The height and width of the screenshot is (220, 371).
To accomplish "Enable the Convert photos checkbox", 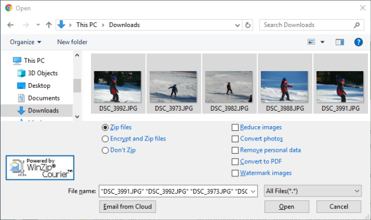I will tap(235, 139).
